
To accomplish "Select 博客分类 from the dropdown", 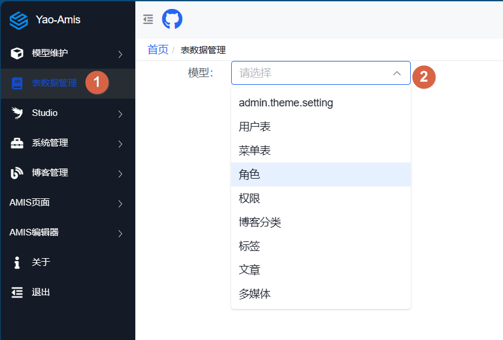I will [260, 222].
